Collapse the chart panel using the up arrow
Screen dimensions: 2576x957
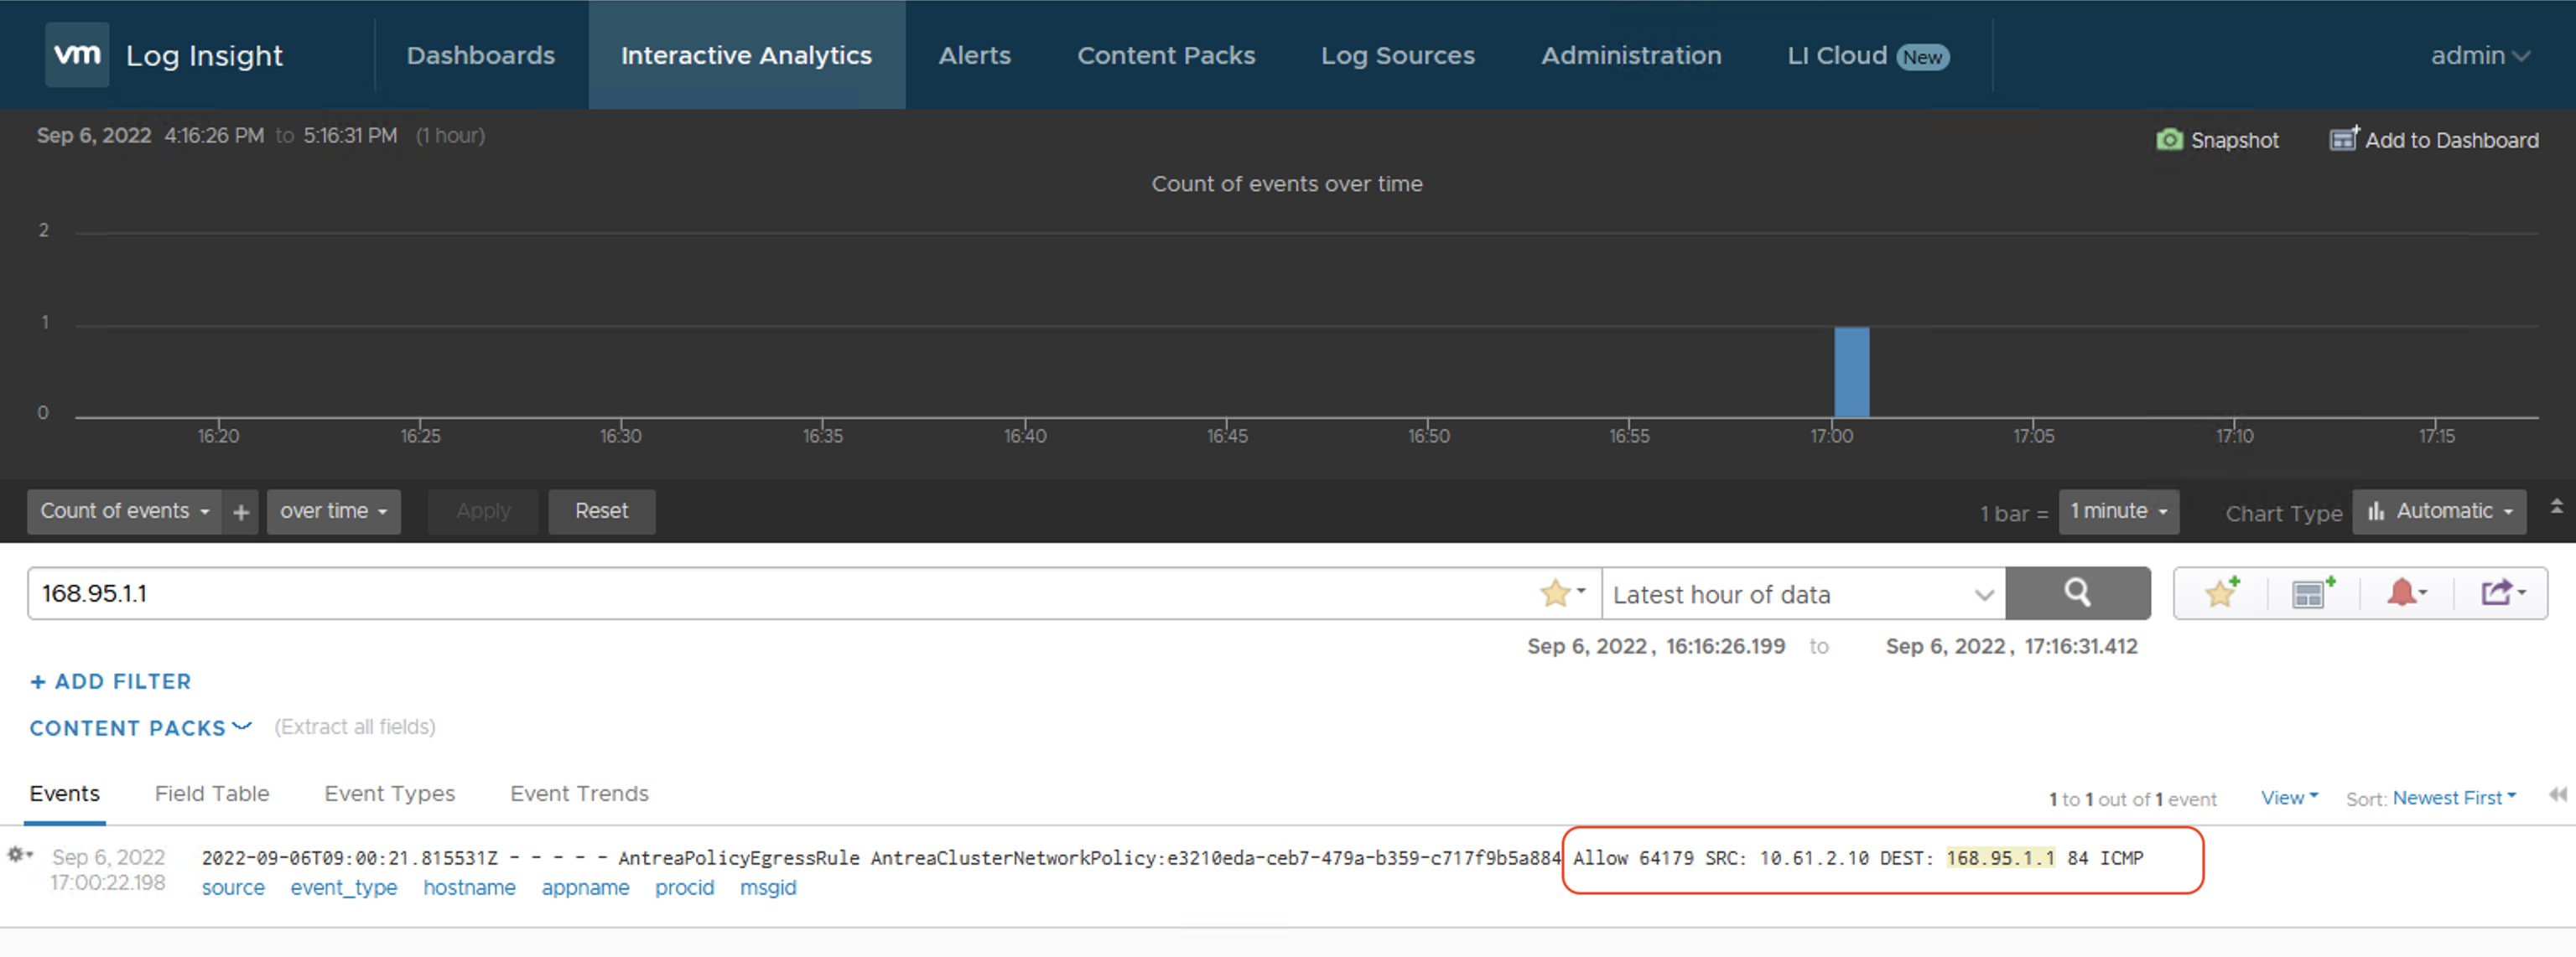pyautogui.click(x=2556, y=506)
